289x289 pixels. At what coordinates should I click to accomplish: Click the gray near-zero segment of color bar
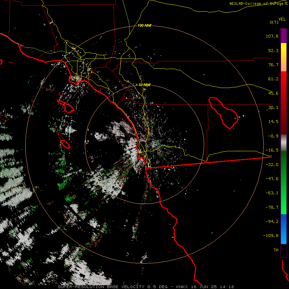[284, 143]
